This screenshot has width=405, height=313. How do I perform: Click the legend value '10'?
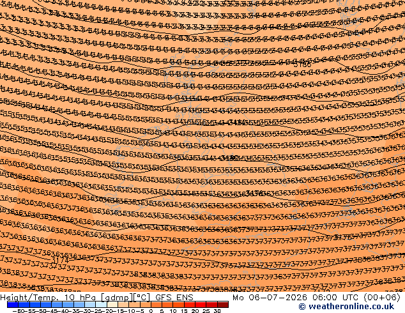pyautogui.click(x=173, y=310)
